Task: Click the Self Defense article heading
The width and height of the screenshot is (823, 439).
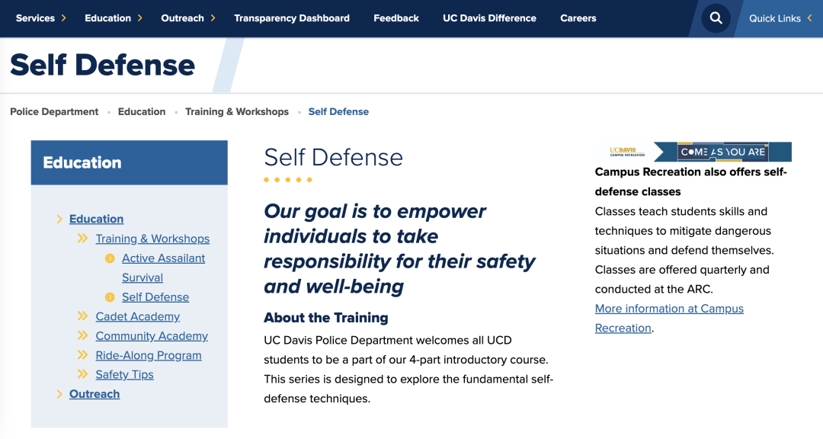Action: coord(333,158)
